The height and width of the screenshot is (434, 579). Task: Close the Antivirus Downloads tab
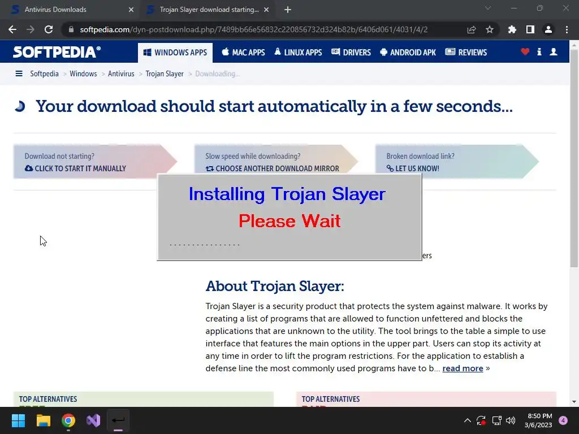(131, 10)
